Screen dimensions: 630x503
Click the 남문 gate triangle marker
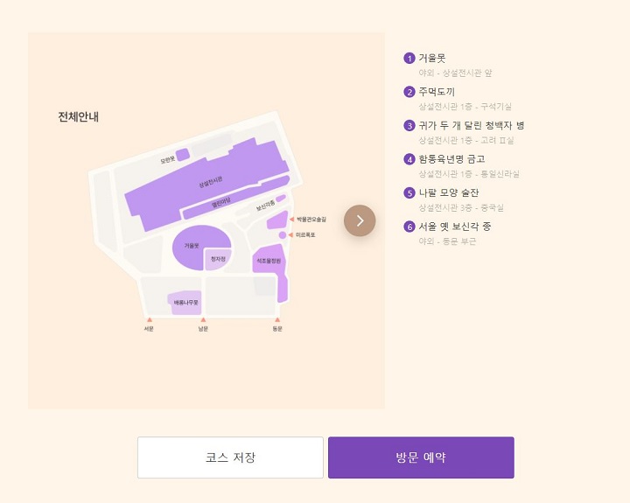(x=203, y=320)
